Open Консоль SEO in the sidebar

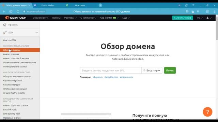point(10,40)
